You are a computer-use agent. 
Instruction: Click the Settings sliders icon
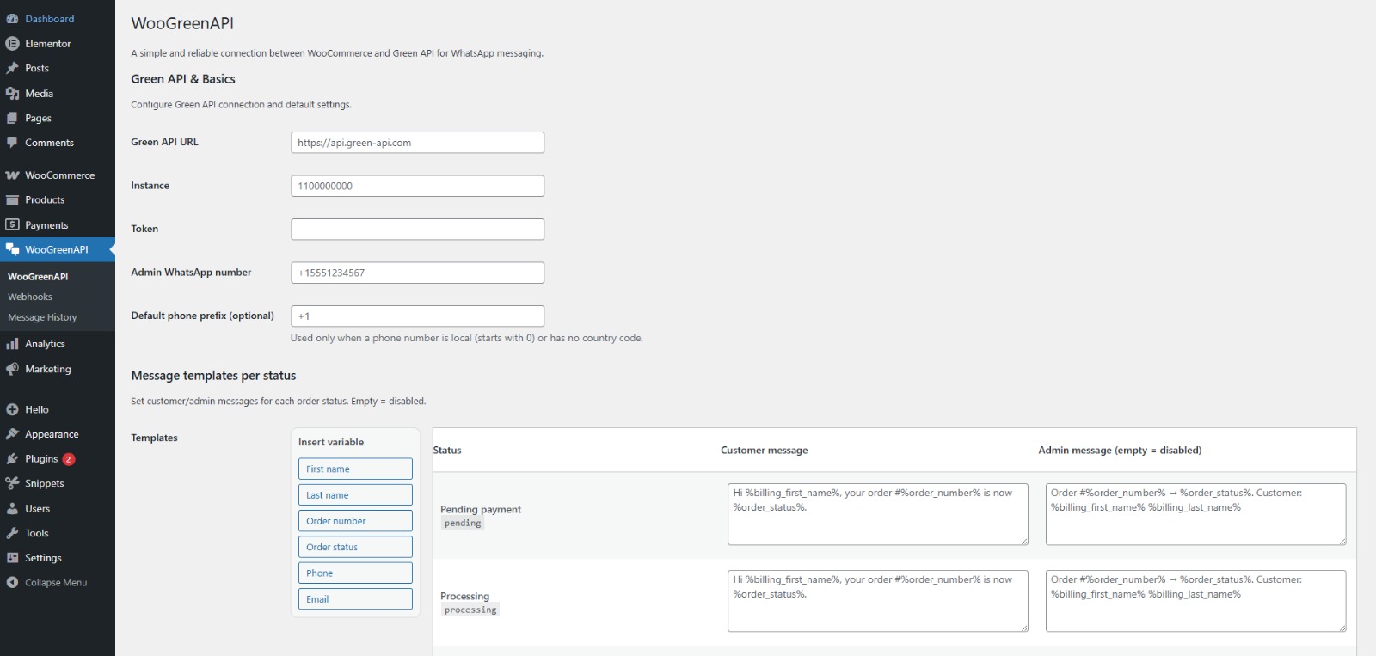[12, 558]
